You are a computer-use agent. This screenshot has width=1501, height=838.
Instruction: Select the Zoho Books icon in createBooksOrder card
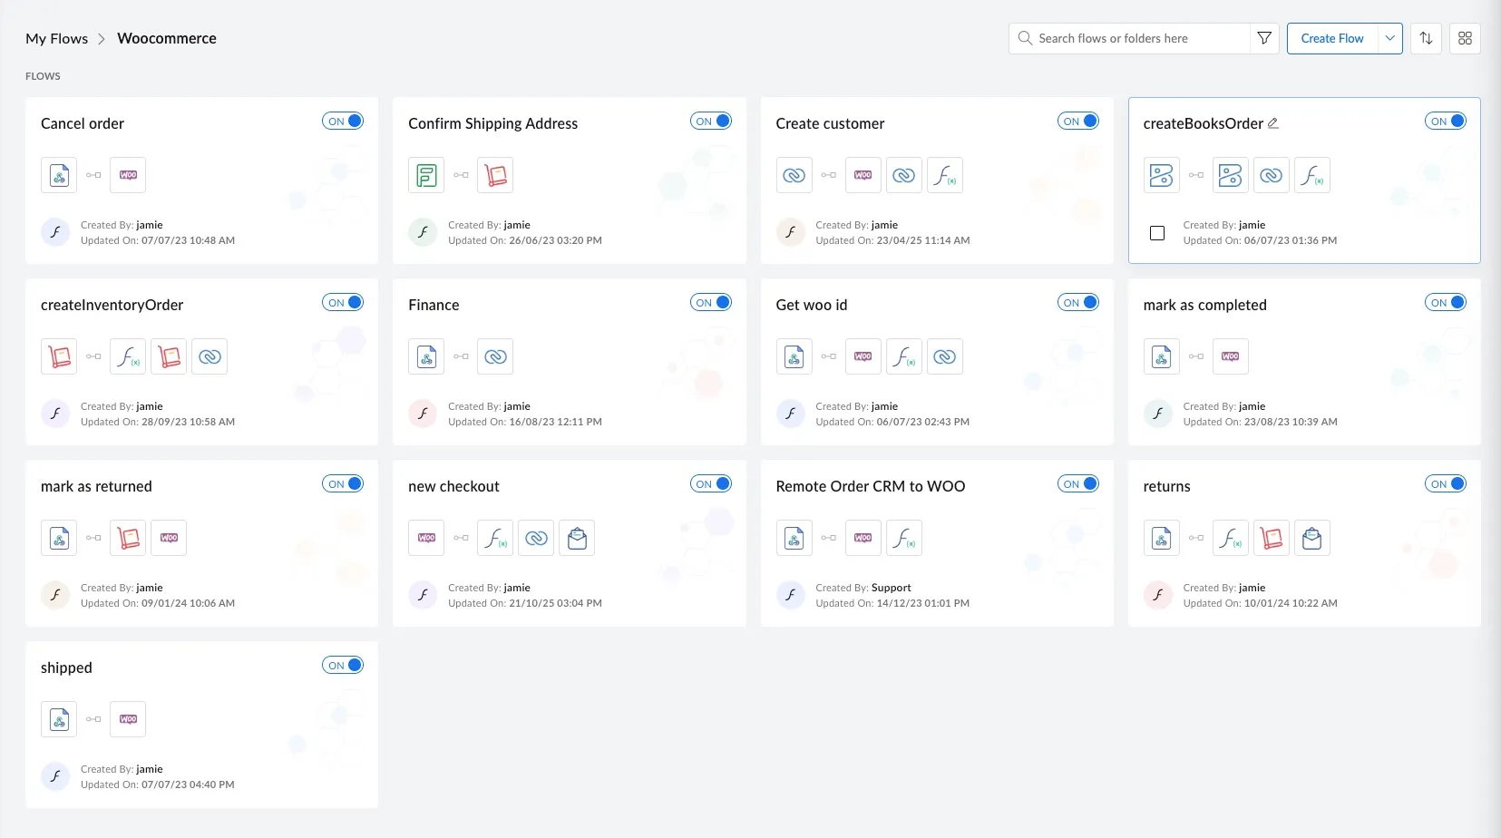pyautogui.click(x=1162, y=175)
